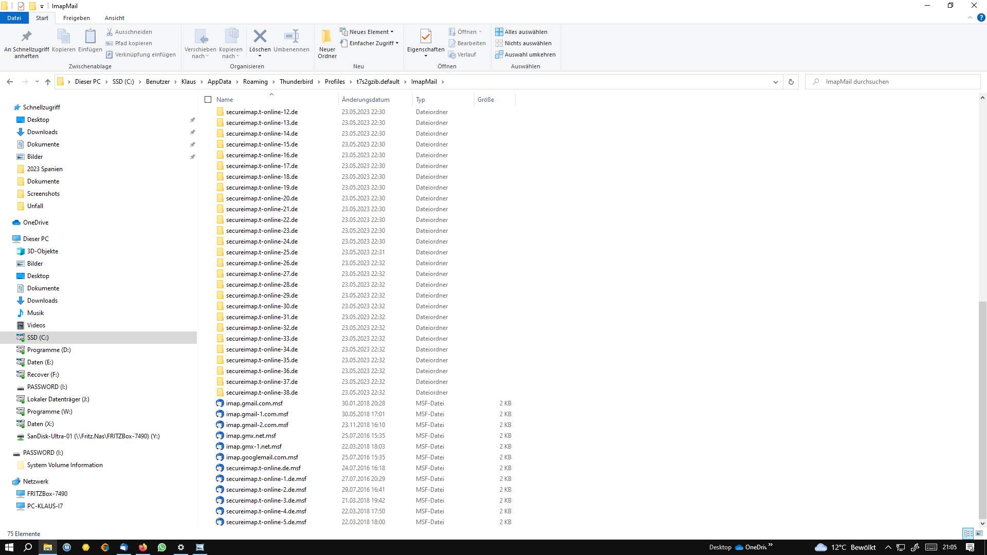This screenshot has height=555, width=987.
Task: Navigate up one folder level arrow
Action: pyautogui.click(x=48, y=82)
